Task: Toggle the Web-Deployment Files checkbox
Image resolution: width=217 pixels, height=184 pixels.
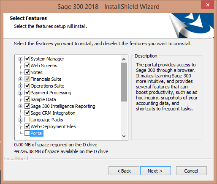Action: pyautogui.click(x=27, y=126)
